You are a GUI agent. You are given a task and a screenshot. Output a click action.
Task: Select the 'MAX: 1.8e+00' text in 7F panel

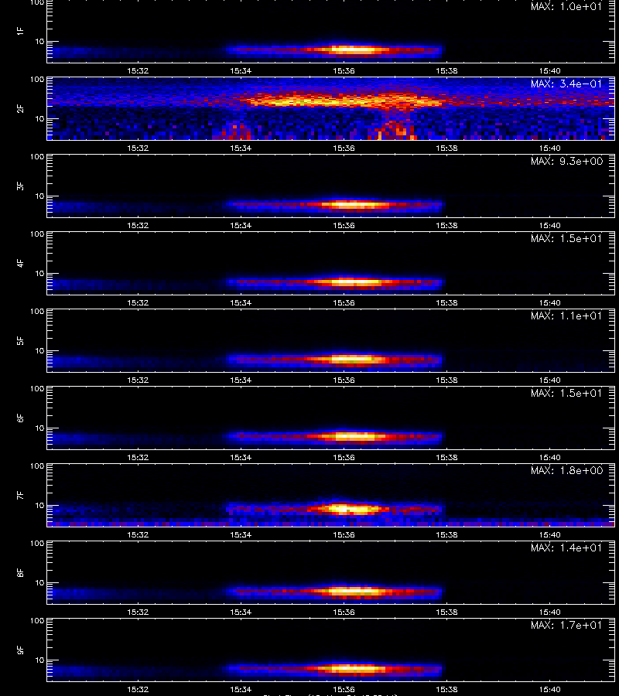click(566, 470)
